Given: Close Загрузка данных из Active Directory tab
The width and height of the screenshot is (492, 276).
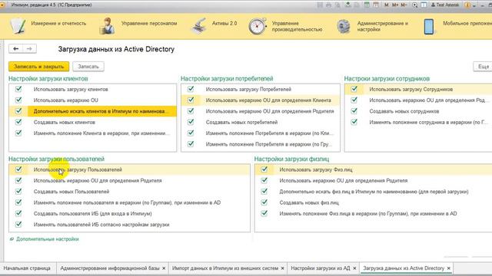Looking at the screenshot, I should [x=449, y=268].
